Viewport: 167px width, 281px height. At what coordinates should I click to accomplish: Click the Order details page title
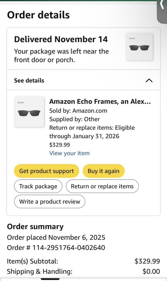click(x=38, y=15)
